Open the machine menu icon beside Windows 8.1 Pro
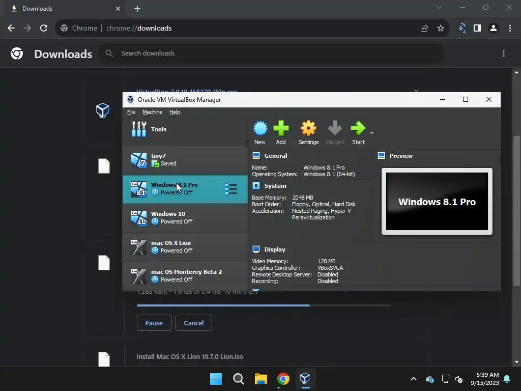 [231, 189]
